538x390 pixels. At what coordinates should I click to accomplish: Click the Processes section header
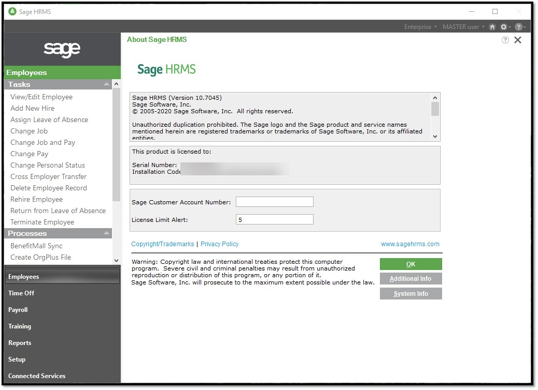(x=58, y=233)
